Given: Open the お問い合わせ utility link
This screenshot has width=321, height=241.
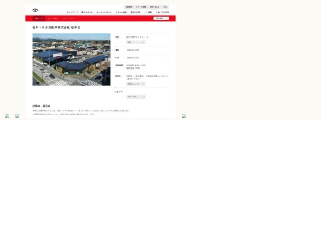Looking at the screenshot, I should coord(155,7).
